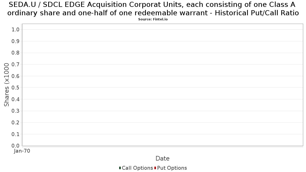306x172 pixels.
Task: Click the red Put Options swatch
Action: pos(155,168)
